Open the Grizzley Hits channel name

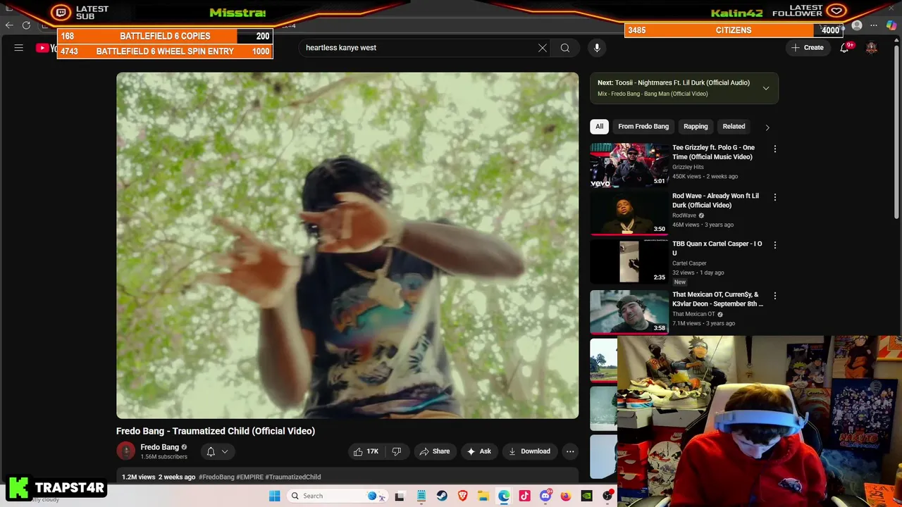click(688, 168)
